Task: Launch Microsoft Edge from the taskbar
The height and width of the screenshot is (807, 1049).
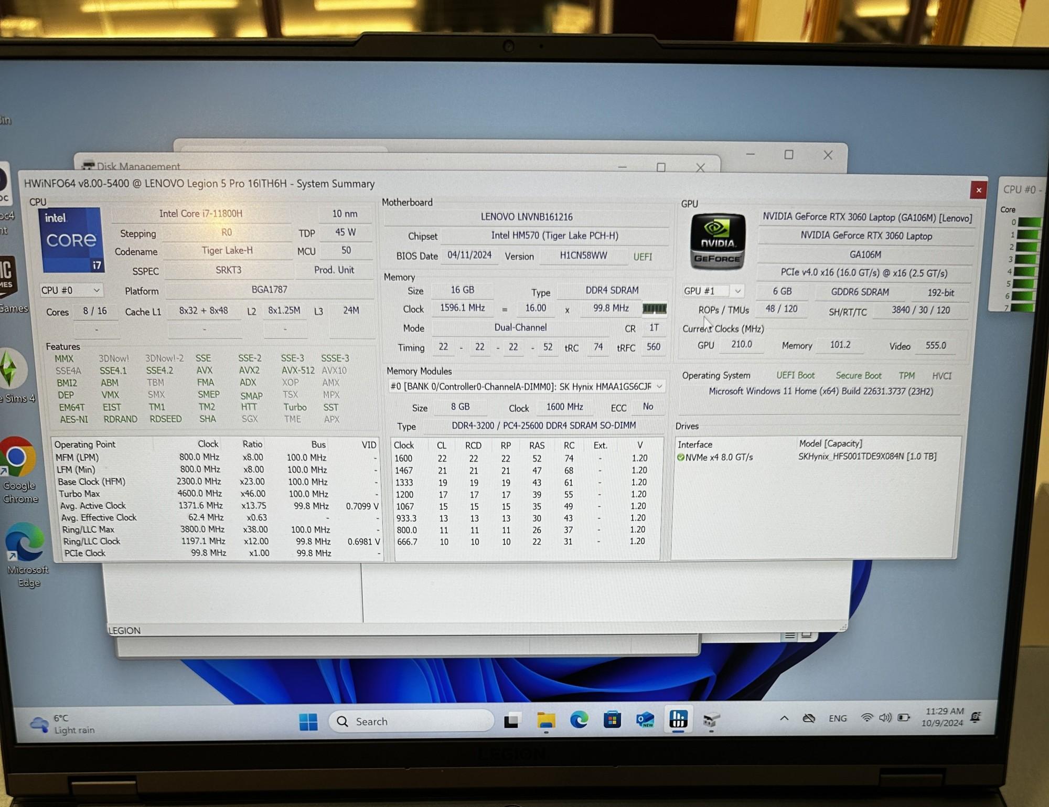Action: pos(579,720)
